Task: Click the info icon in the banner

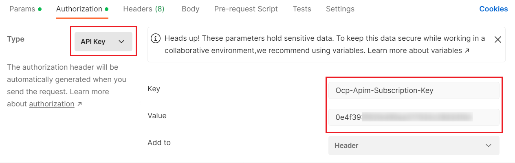Action: [155, 38]
